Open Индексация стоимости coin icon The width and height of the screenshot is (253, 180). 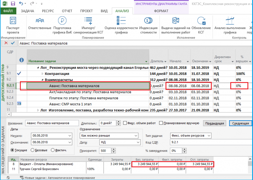tap(148, 20)
